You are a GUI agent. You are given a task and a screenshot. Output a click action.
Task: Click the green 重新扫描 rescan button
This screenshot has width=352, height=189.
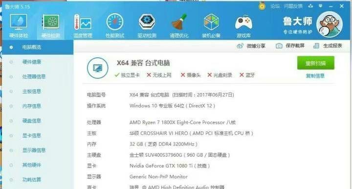316,63
